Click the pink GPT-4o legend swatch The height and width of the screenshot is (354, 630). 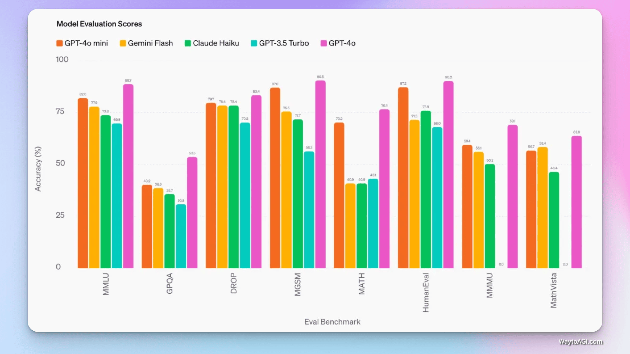click(x=324, y=43)
